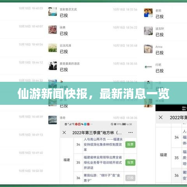Open 洛奇's wave painting avatar

pyautogui.click(x=53, y=120)
